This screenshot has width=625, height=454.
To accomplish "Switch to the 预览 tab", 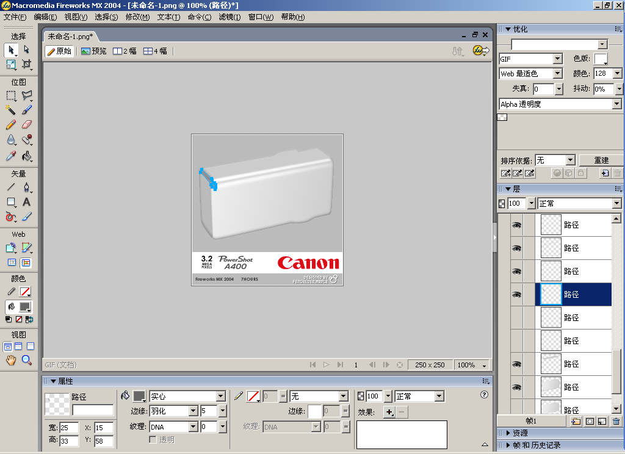I will pyautogui.click(x=94, y=51).
